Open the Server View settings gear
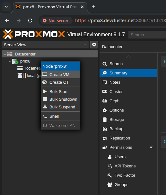Viewport: 166px width, 195px height. (94, 45)
